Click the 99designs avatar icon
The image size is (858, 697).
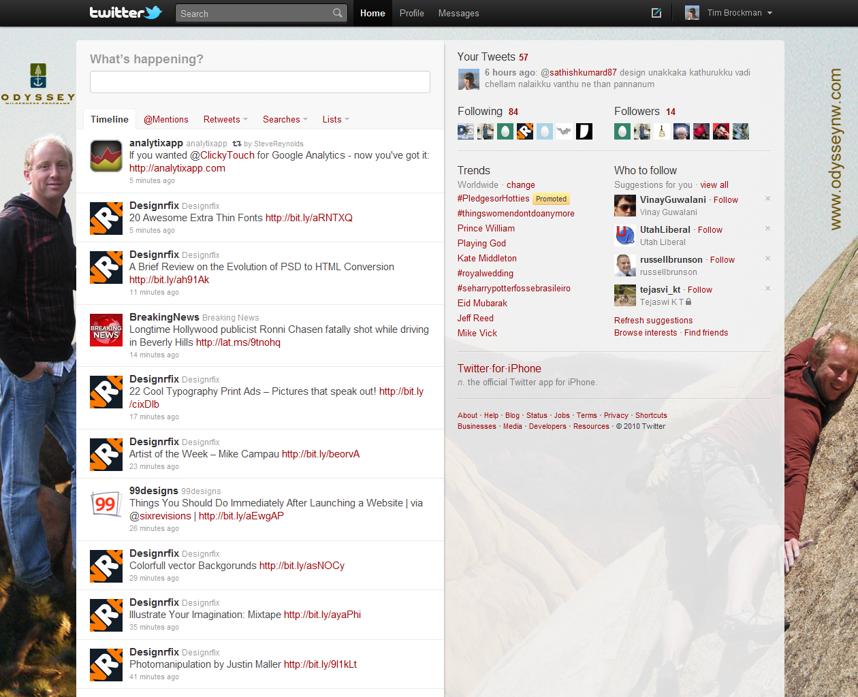coord(106,503)
